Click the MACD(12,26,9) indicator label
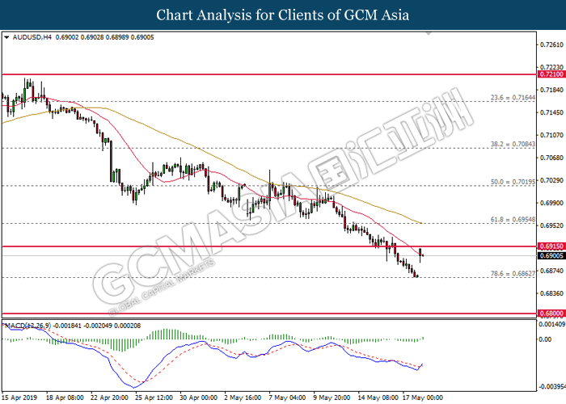 (27, 326)
